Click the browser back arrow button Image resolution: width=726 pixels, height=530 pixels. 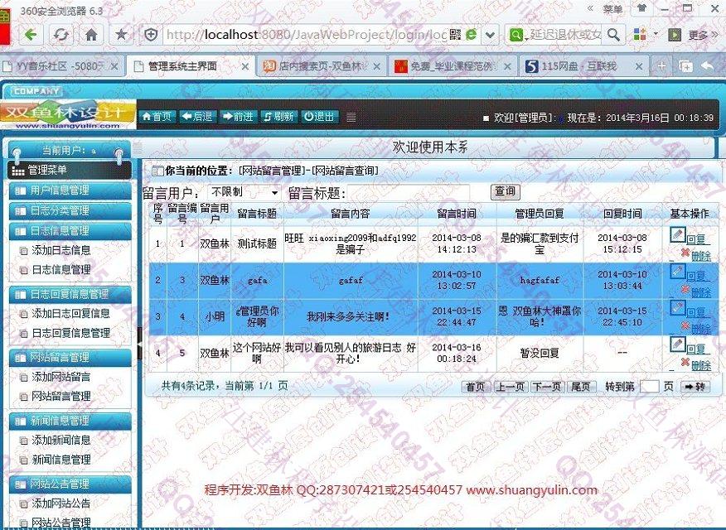tap(31, 34)
